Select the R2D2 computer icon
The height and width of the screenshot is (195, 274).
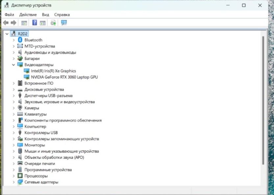click(x=13, y=34)
